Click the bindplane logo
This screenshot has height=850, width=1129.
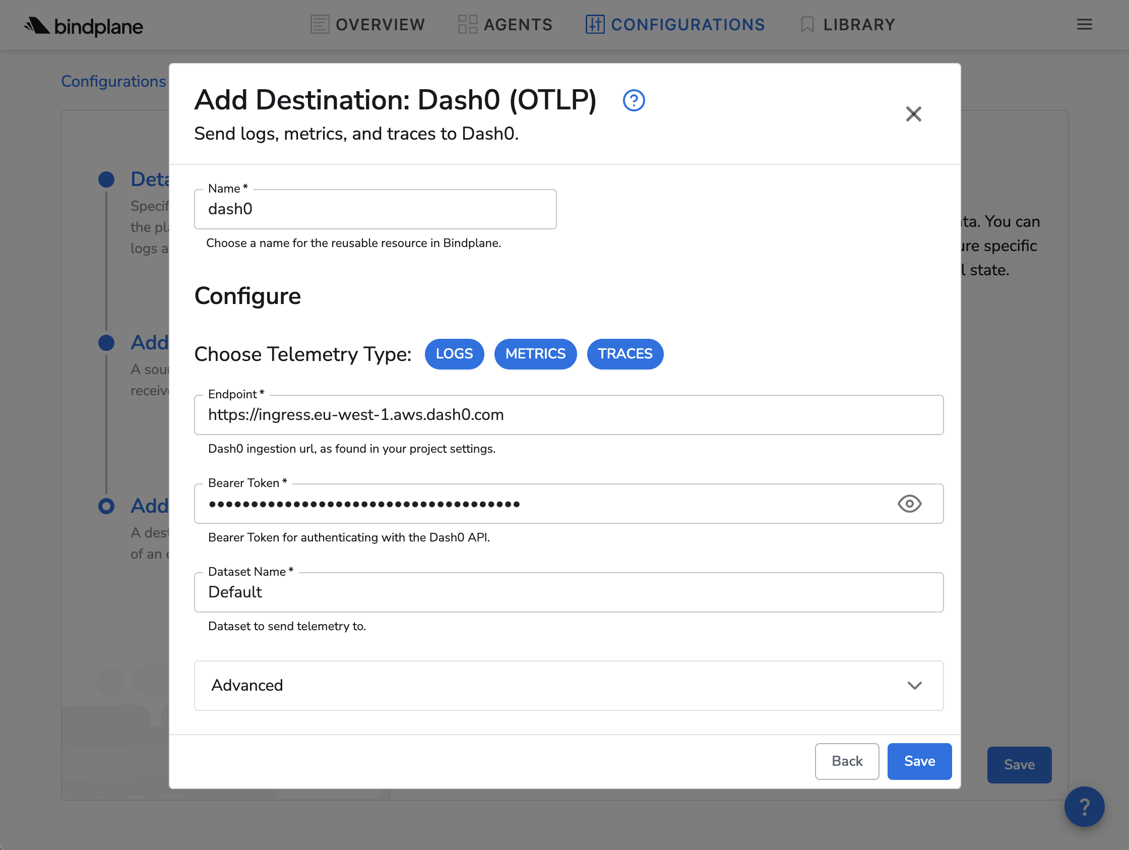[83, 26]
